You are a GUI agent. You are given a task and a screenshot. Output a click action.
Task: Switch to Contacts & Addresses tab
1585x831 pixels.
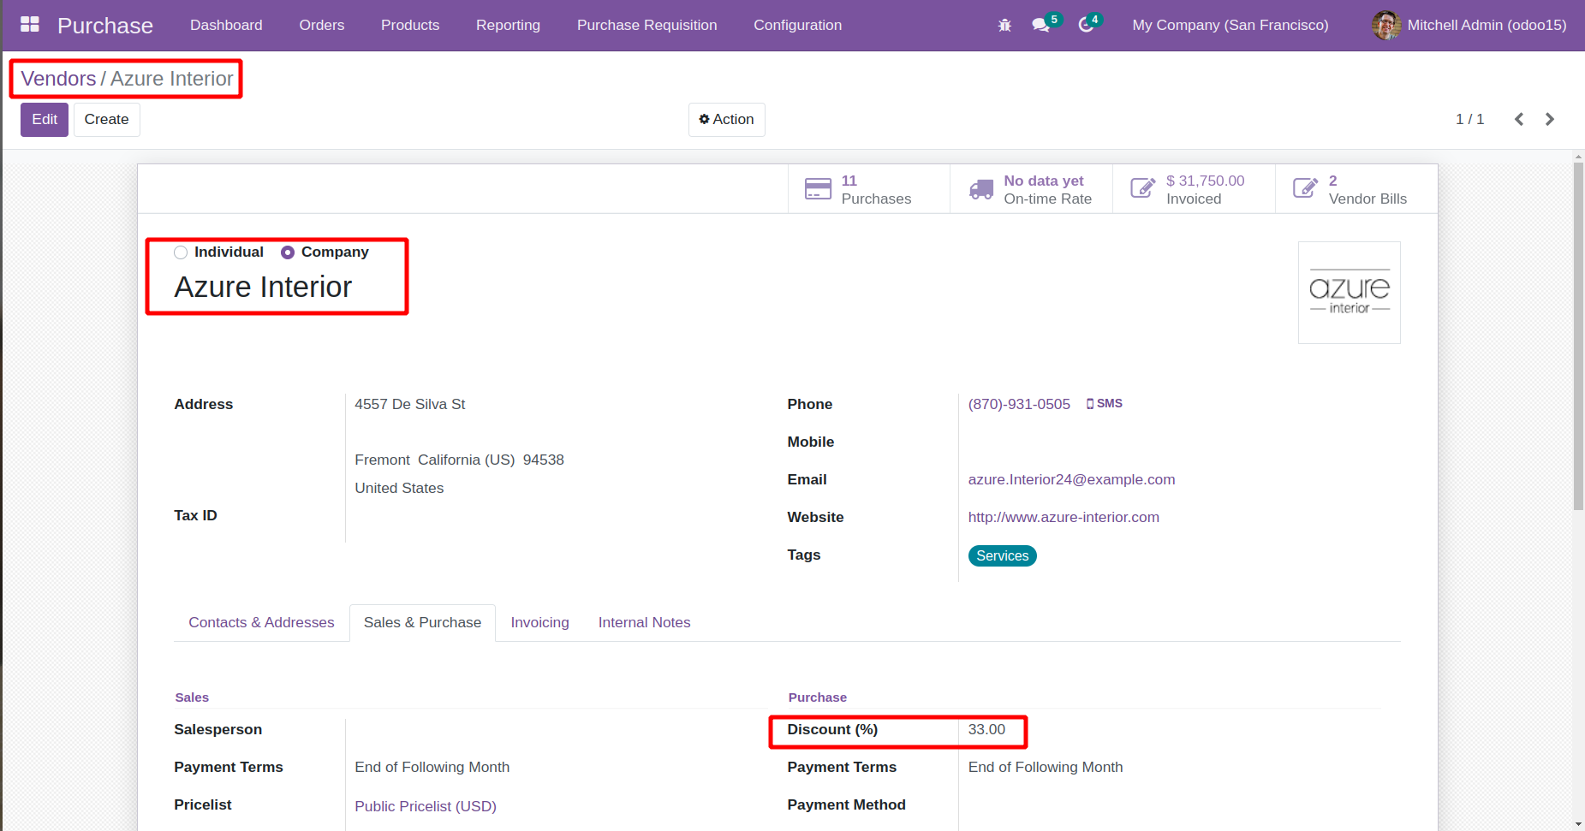tap(261, 622)
